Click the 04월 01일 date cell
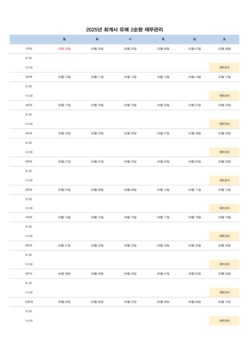Viewport: 248px width, 351px height. click(97, 162)
